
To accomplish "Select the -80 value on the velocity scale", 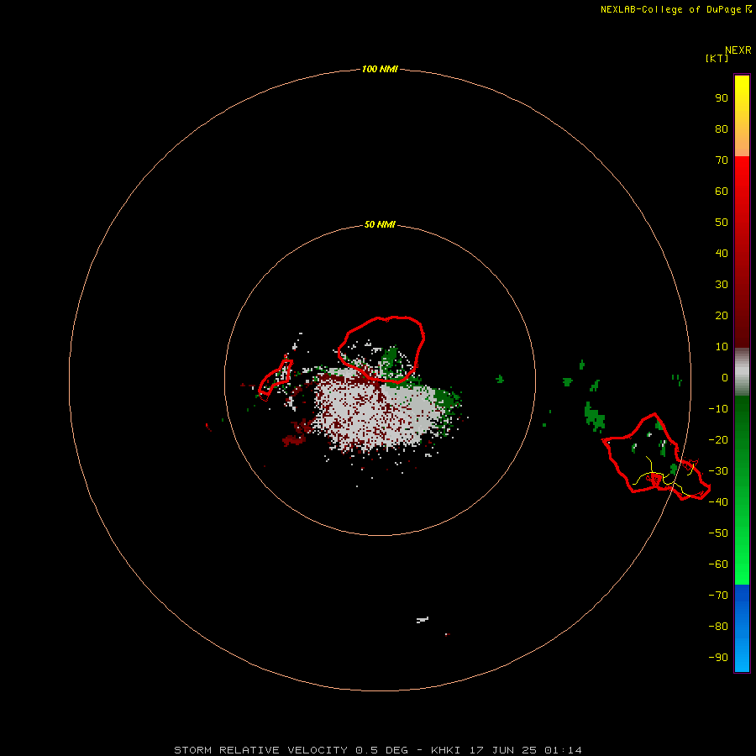I will click(718, 627).
